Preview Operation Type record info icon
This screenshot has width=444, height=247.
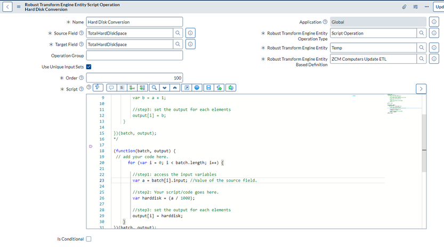pos(434,33)
